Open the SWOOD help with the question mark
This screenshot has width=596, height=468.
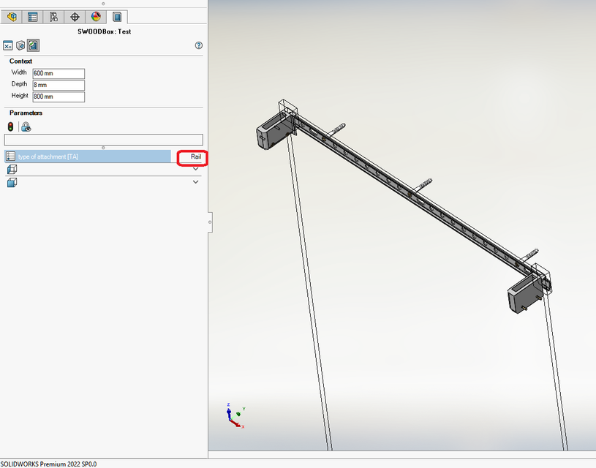(x=197, y=45)
